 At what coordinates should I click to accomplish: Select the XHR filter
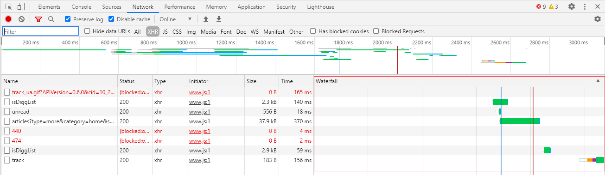click(153, 32)
